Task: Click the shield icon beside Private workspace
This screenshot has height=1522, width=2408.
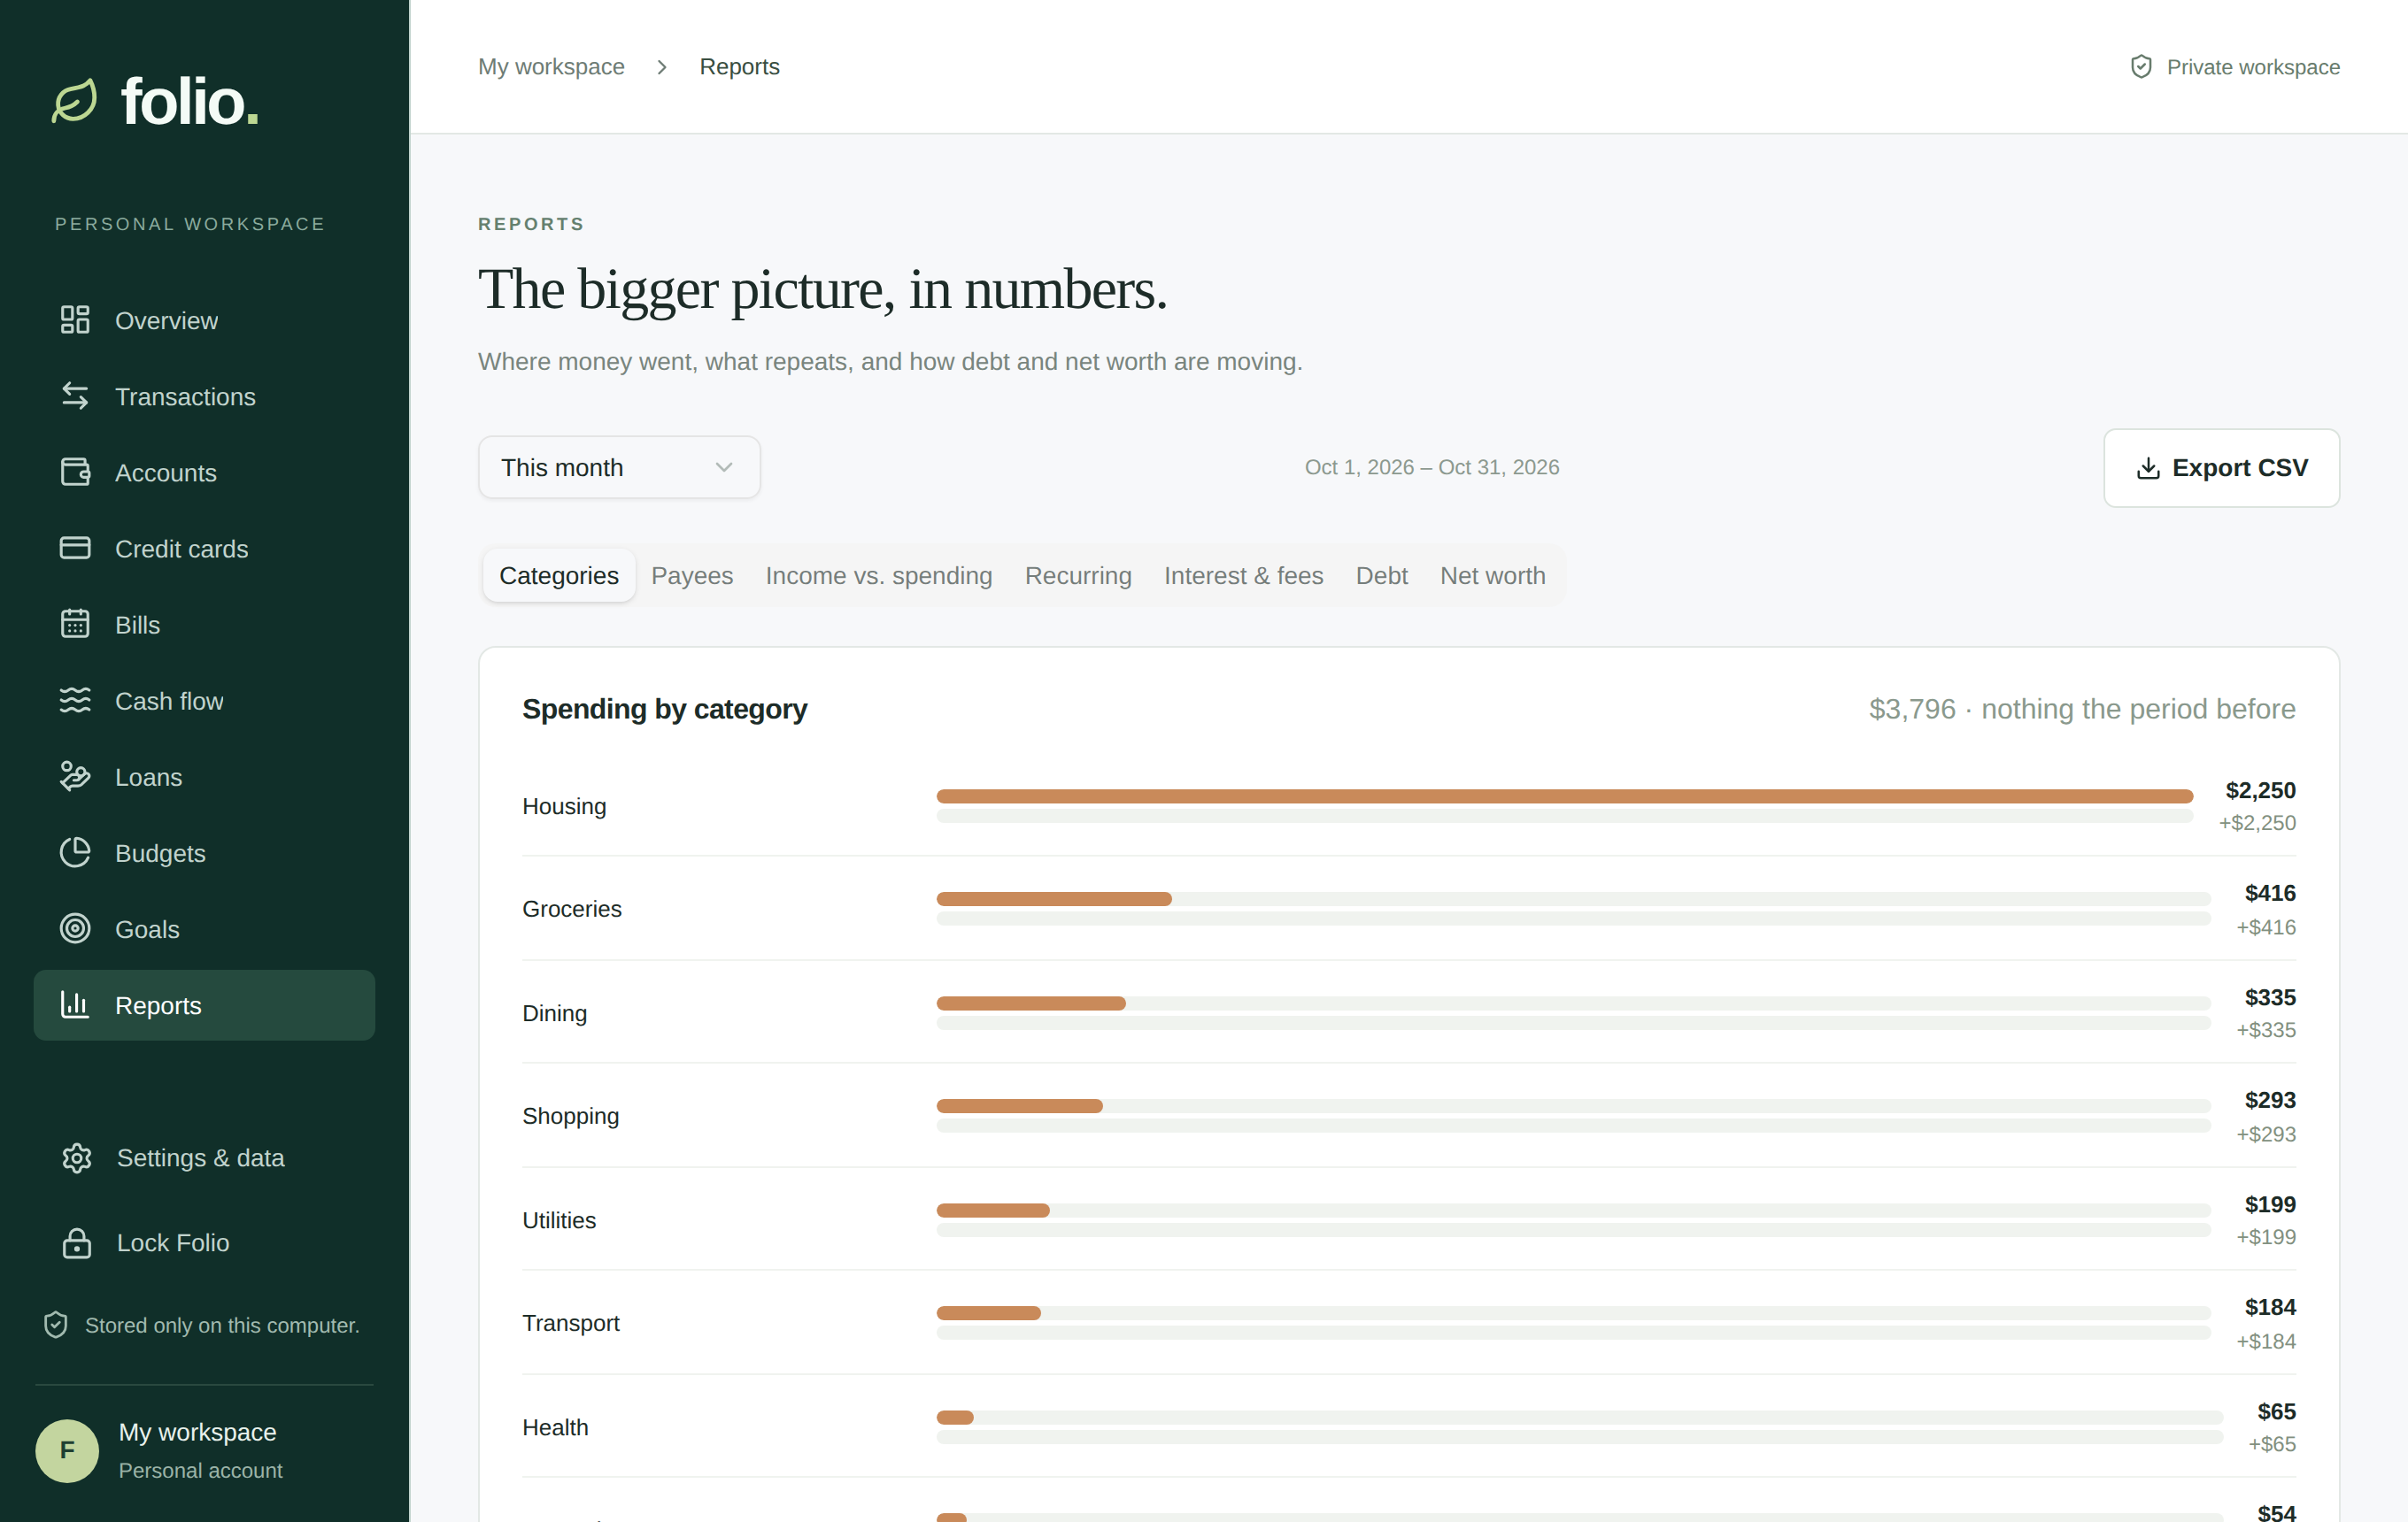Action: coord(2141,67)
